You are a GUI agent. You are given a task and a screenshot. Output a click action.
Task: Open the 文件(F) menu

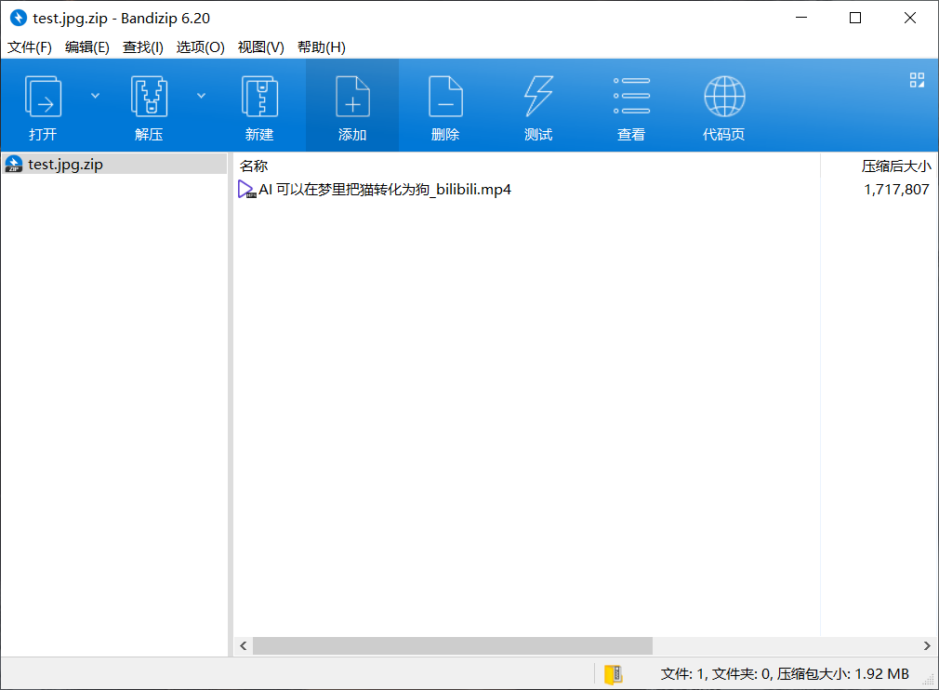pos(30,47)
